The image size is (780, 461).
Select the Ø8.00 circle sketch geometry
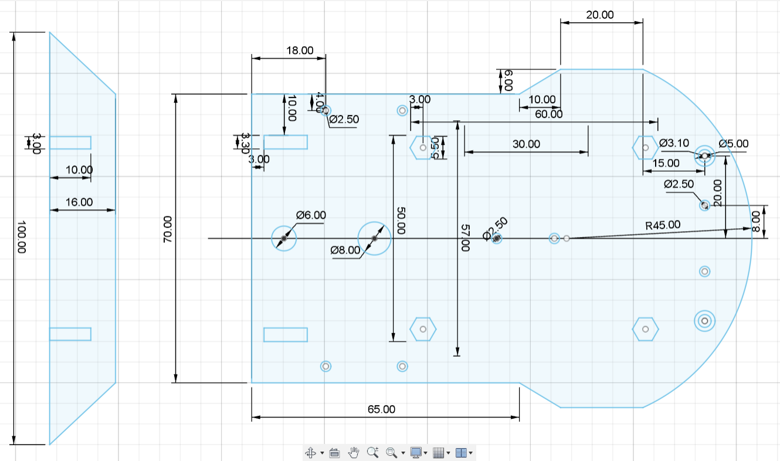[374, 238]
